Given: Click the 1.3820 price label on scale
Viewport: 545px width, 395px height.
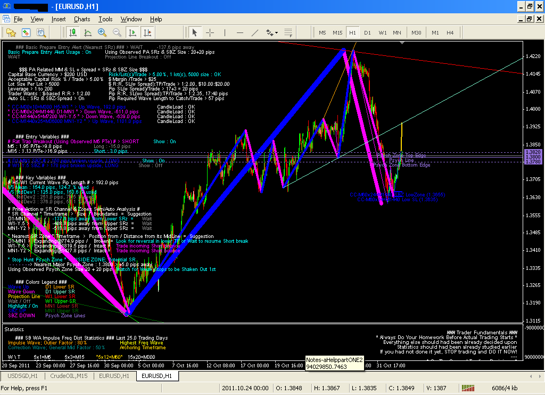Looking at the screenshot, I should click(533, 152).
